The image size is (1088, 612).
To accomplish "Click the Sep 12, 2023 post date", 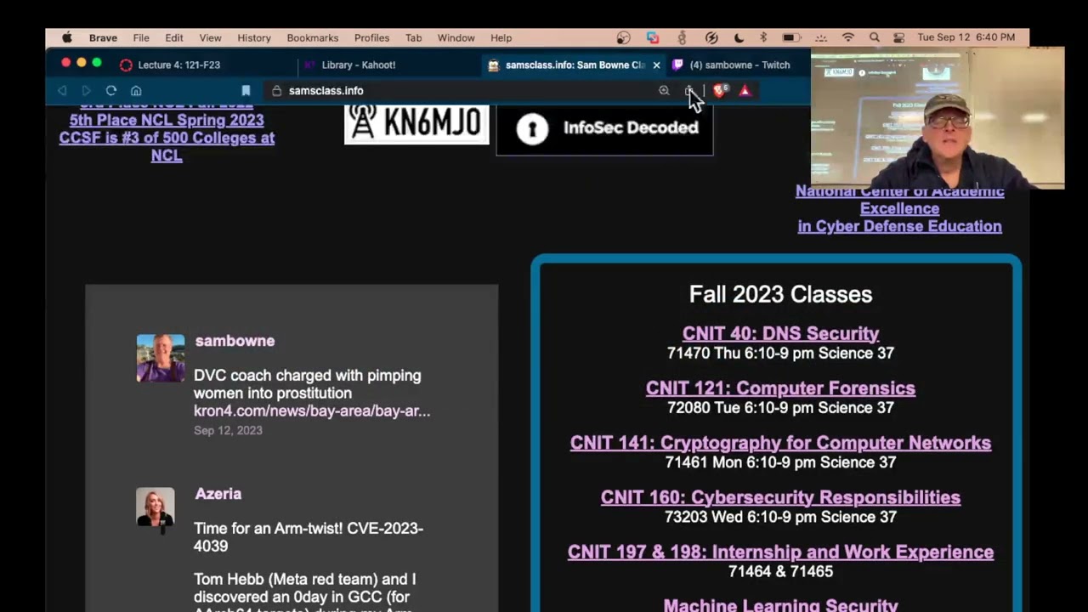I will tap(228, 430).
